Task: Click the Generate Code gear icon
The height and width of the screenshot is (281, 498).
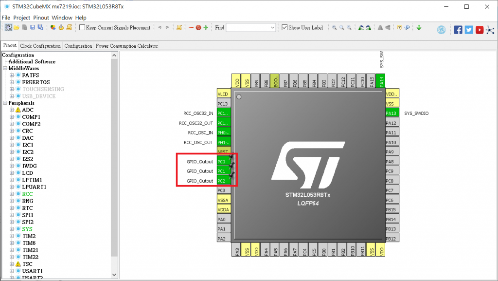Action: point(61,28)
